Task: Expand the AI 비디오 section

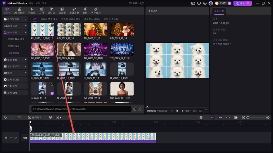Action: (15, 26)
